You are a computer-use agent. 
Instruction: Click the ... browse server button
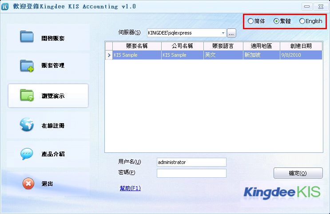click(231, 33)
